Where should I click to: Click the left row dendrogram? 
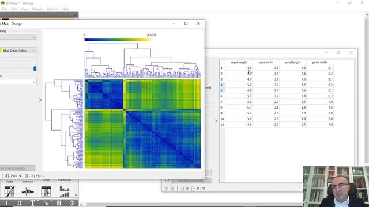(64, 124)
